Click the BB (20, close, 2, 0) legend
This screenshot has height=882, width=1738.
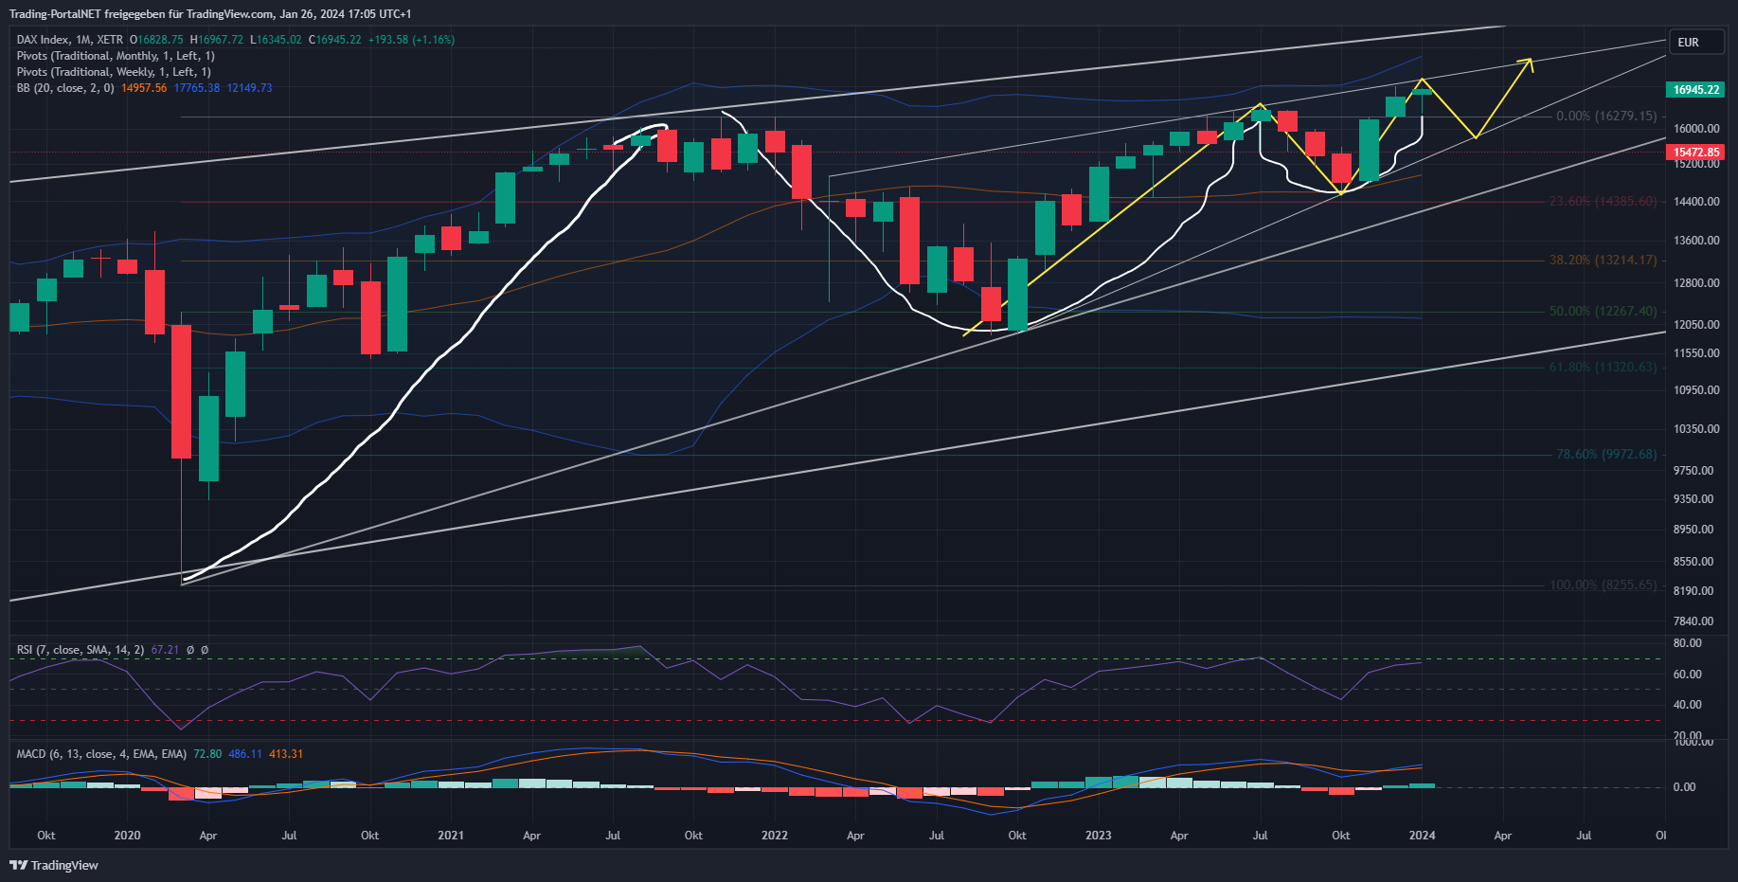(x=64, y=88)
